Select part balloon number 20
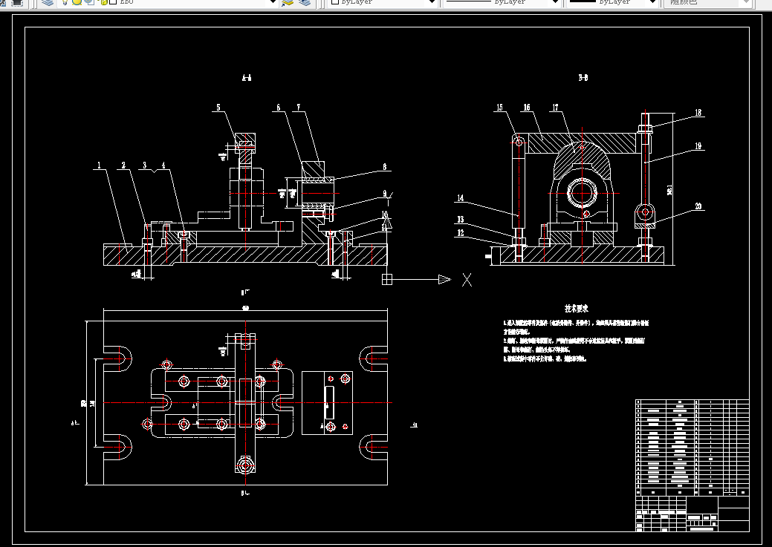 point(698,206)
